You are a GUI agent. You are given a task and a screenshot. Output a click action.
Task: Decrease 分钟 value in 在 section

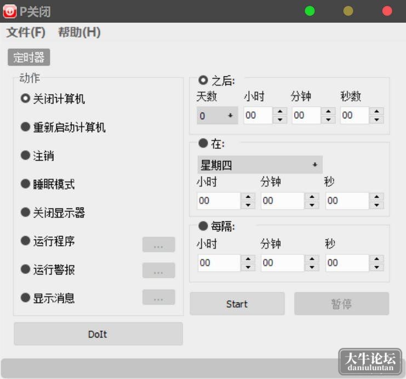tap(312, 205)
